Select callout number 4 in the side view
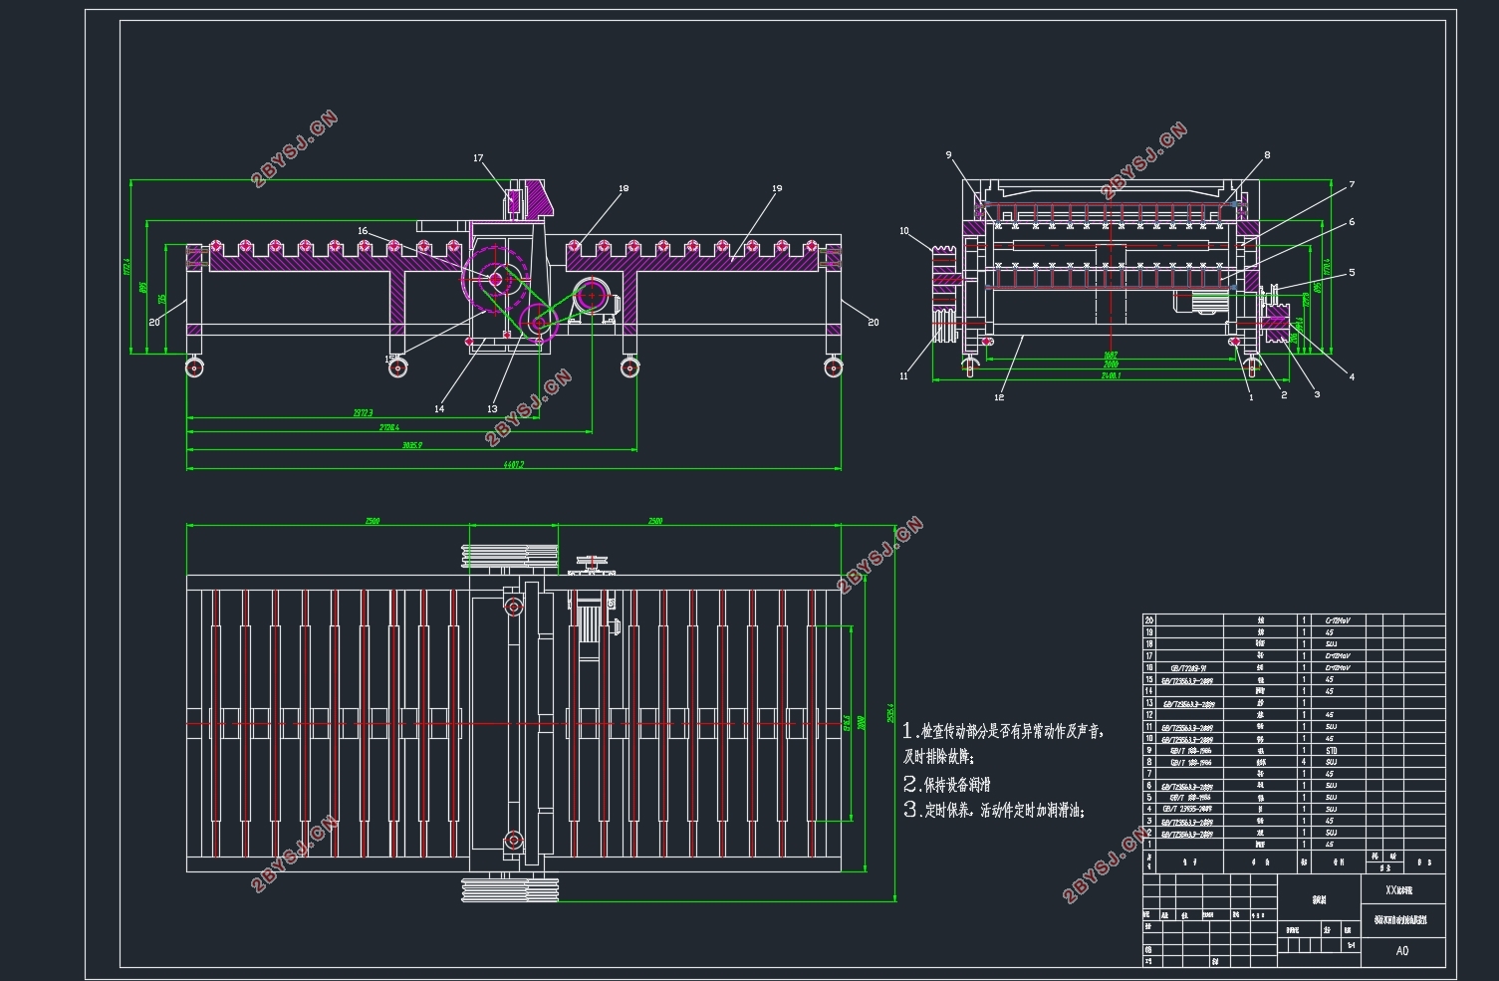1499x981 pixels. click(1352, 377)
